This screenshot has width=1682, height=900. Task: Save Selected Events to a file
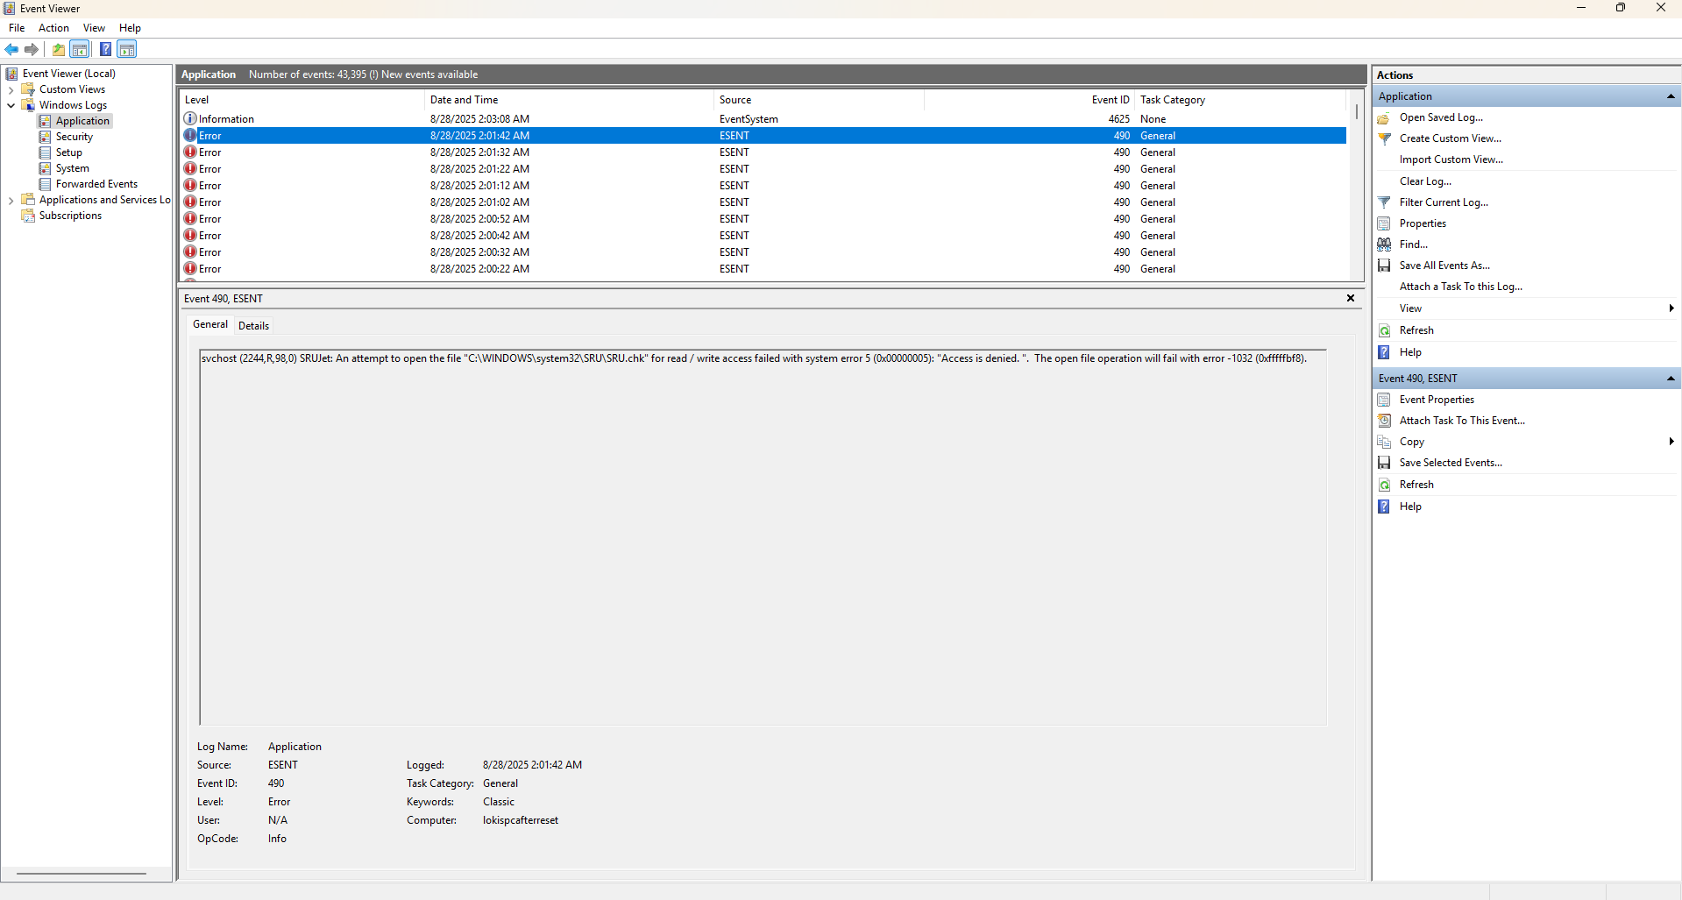[x=1449, y=462]
